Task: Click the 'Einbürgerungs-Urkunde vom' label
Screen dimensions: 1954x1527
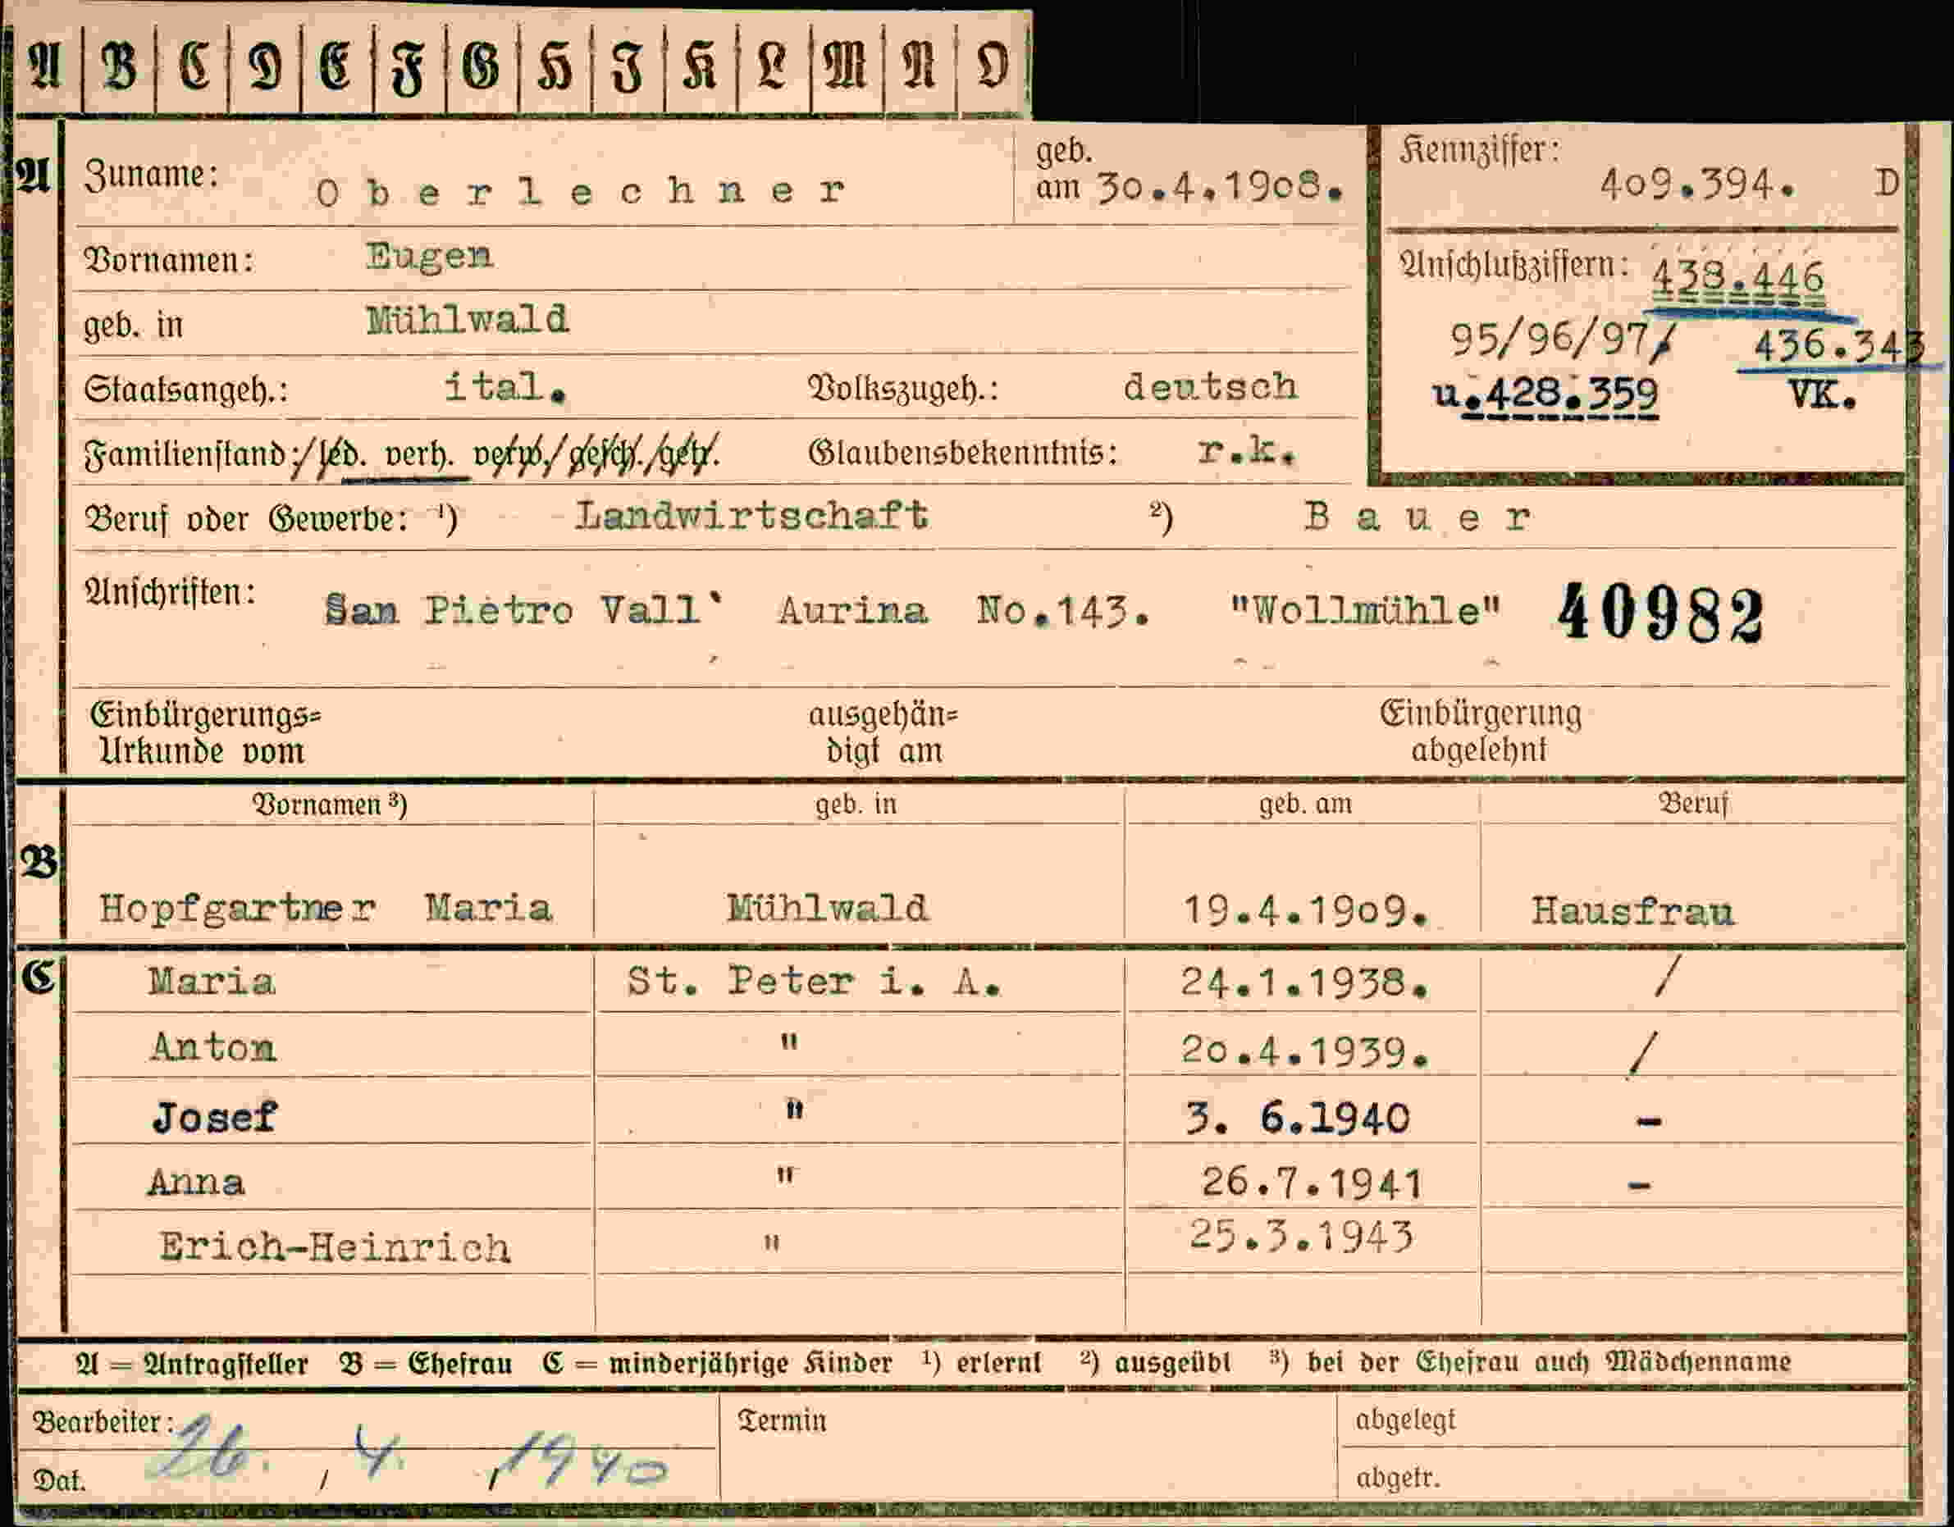Action: click(205, 733)
